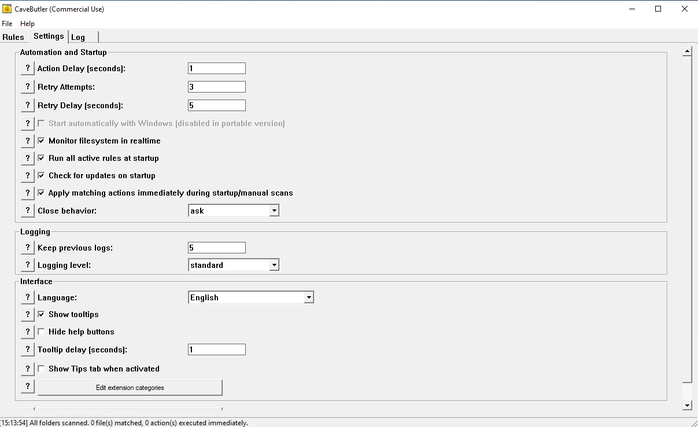Open help for Monitor filesystem in realtime
Image resolution: width=698 pixels, height=427 pixels.
pos(27,141)
